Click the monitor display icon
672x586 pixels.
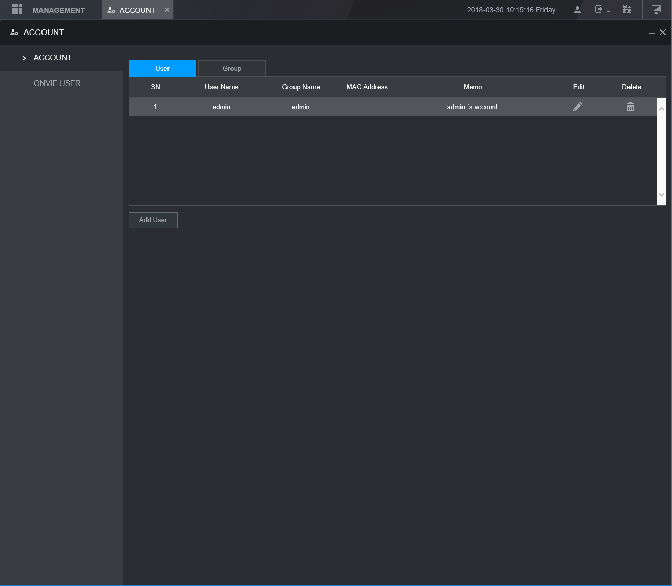click(656, 10)
